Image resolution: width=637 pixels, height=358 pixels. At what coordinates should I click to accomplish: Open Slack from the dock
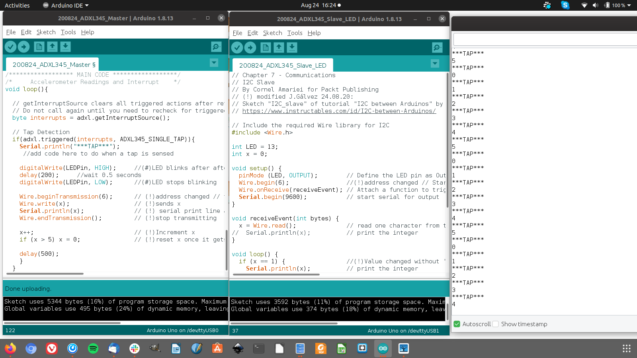click(135, 349)
